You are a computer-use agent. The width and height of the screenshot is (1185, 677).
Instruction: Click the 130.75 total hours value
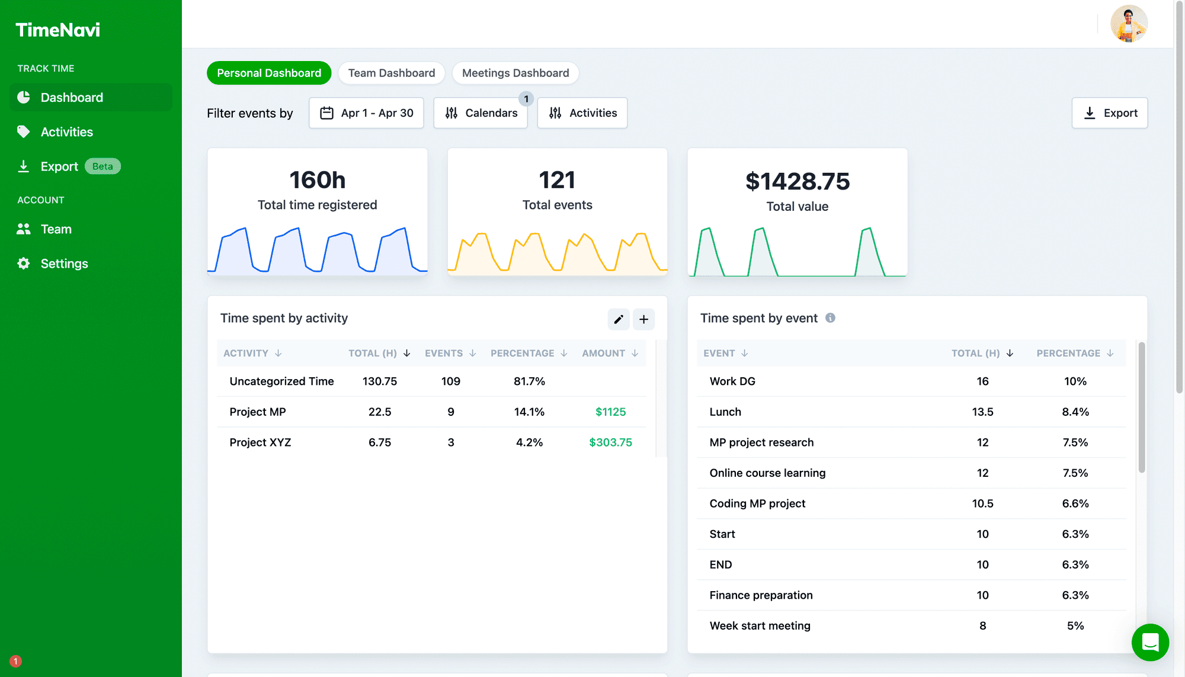pos(380,381)
